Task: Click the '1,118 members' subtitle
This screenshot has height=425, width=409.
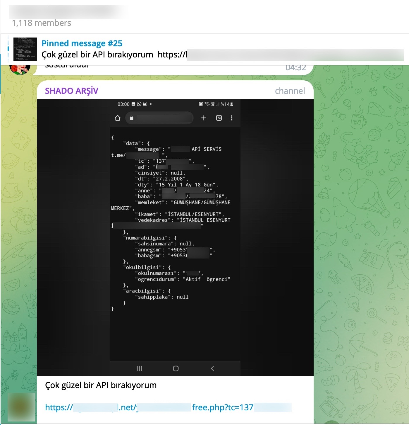Action: [42, 23]
